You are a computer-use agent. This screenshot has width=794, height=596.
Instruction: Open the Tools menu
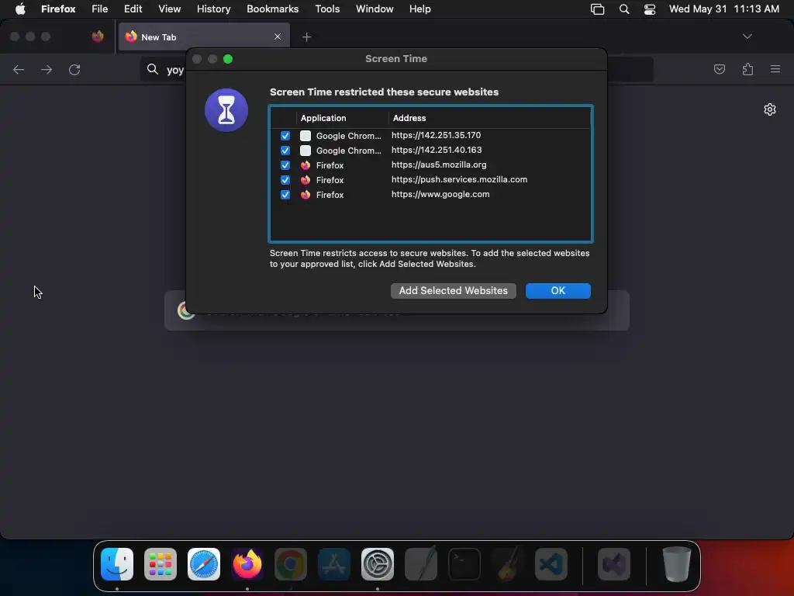(327, 9)
